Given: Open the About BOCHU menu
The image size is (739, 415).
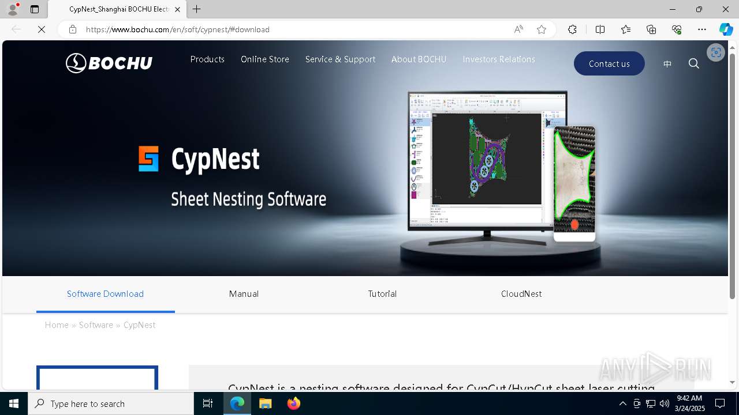Looking at the screenshot, I should [419, 59].
